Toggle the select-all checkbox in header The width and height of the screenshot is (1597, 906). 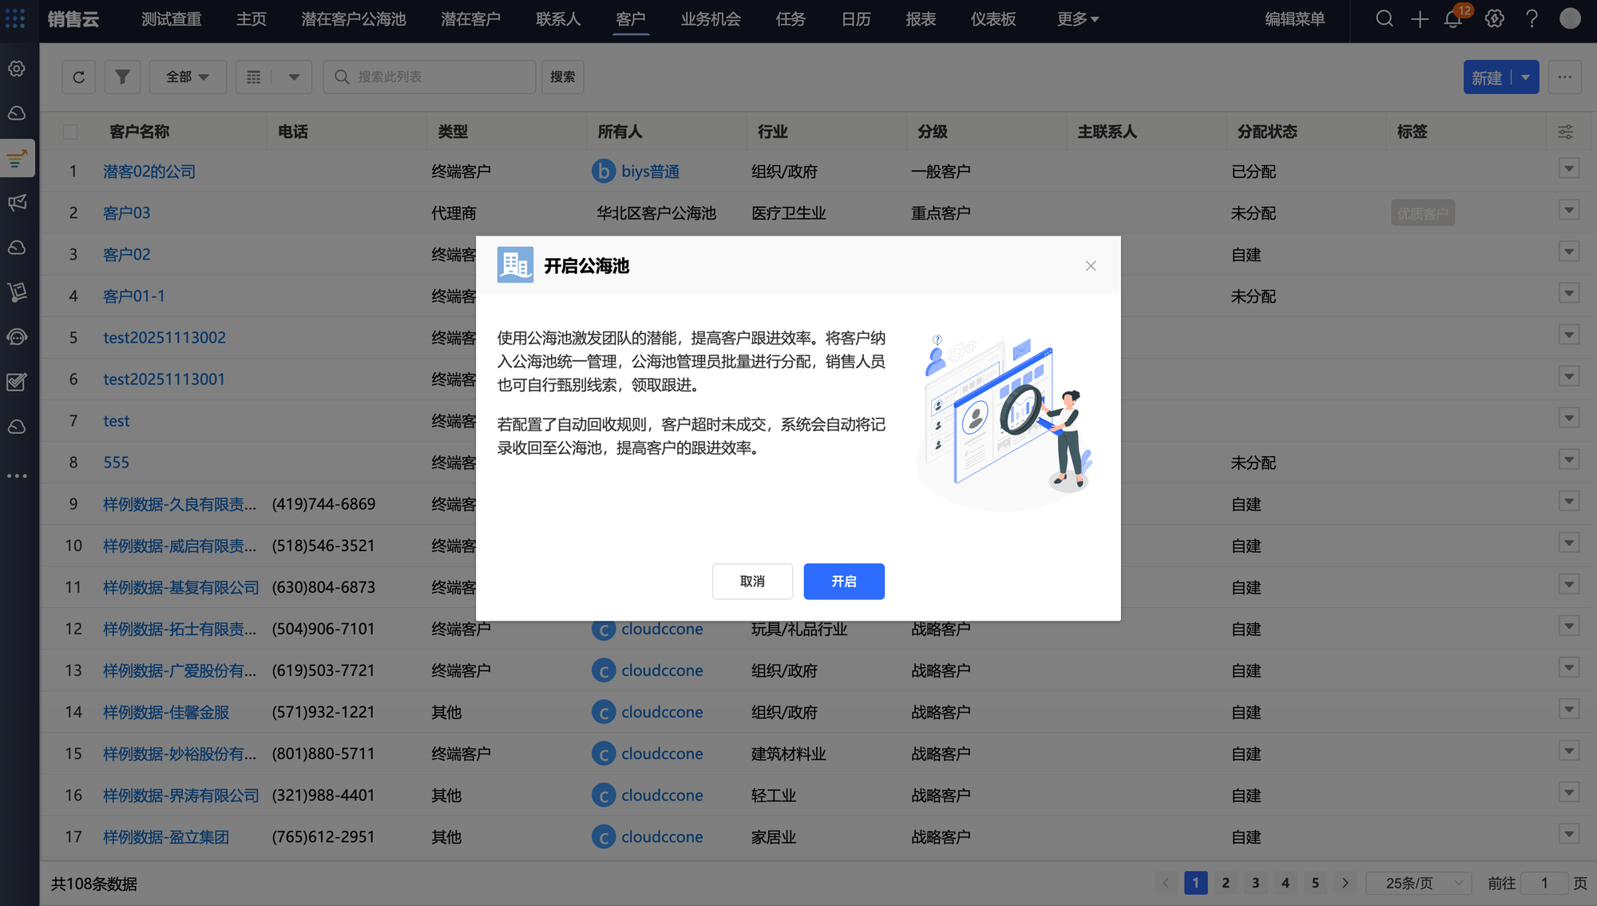pos(70,132)
